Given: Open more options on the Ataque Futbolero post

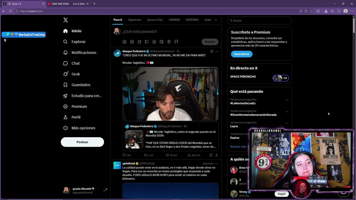Looking at the screenshot, I should point(217,51).
